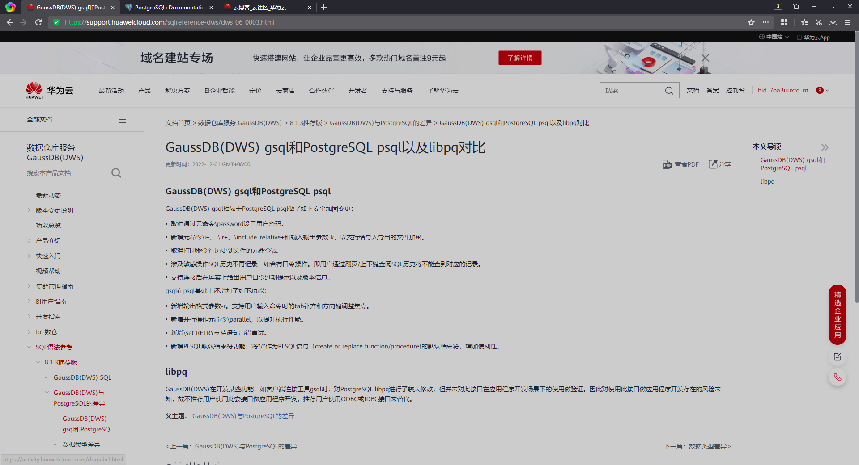This screenshot has width=859, height=465.
Task: Expand the BI用户指南 tree node
Action: coord(29,302)
